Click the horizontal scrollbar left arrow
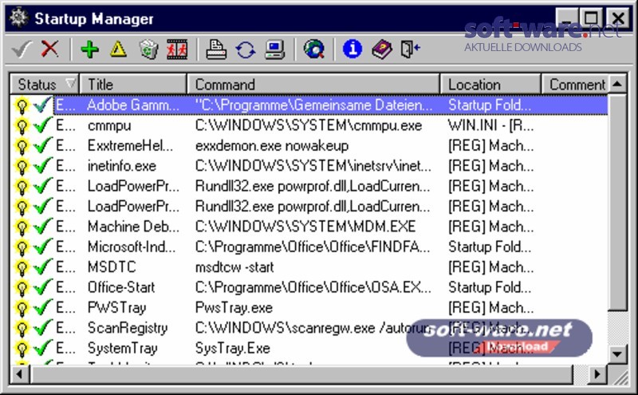638x395 pixels. point(19,373)
